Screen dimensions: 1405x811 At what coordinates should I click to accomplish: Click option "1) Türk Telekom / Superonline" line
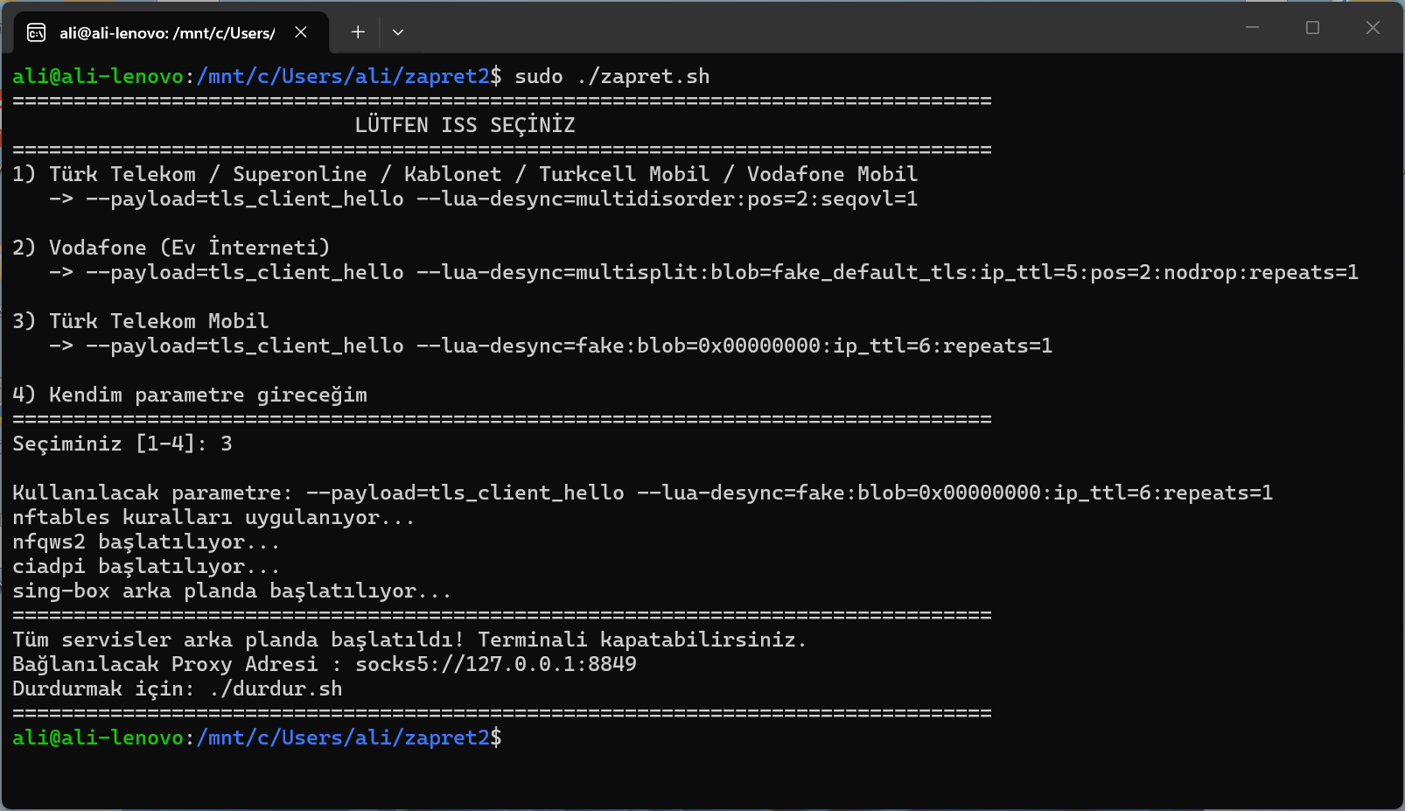click(465, 174)
